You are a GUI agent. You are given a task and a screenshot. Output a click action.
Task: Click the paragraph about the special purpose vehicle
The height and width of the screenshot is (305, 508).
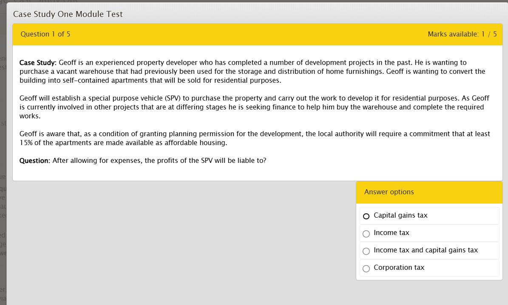click(x=254, y=107)
